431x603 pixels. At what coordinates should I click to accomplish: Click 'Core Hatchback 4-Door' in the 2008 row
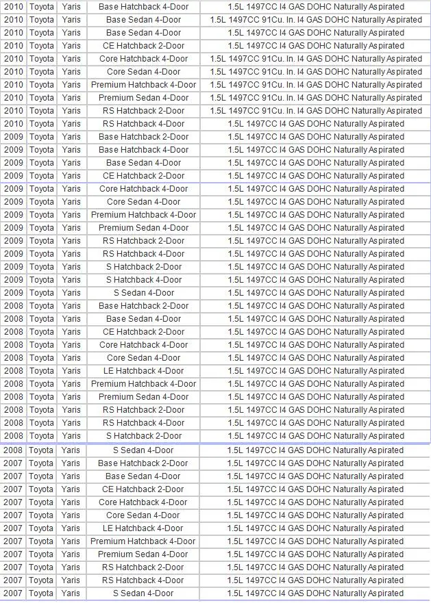click(x=144, y=345)
